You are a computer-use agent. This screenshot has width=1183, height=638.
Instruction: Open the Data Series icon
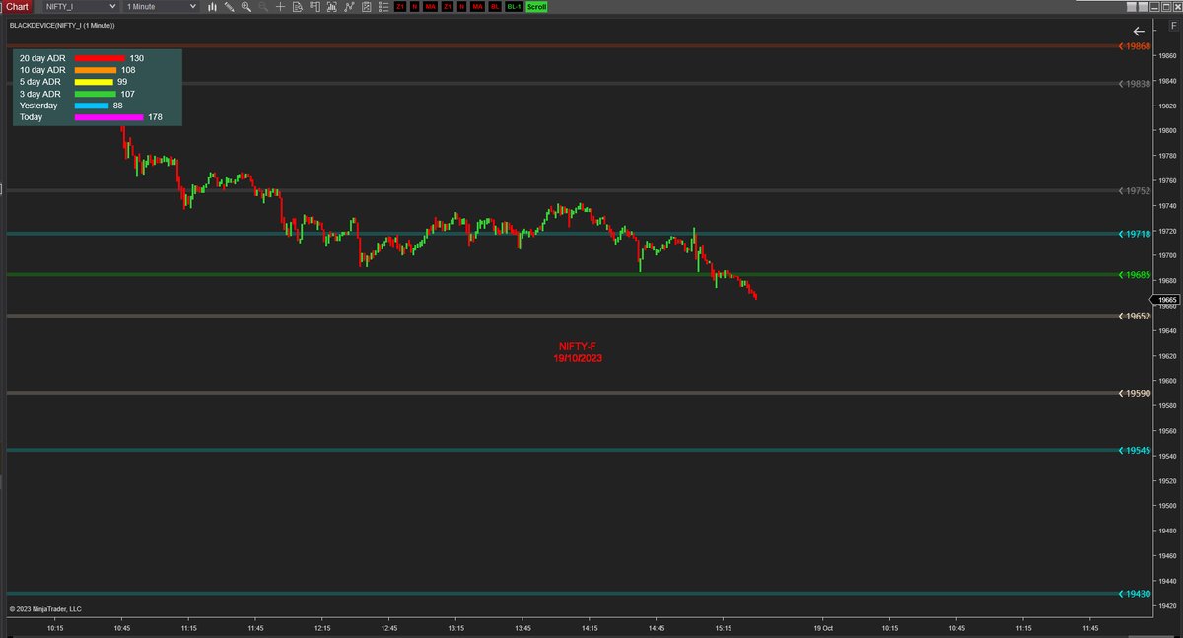coord(331,6)
